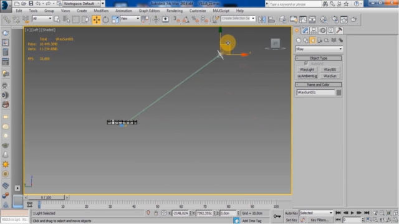Screen dimensions: 399x224
Task: Open the Rendering menu
Action: coord(175,11)
